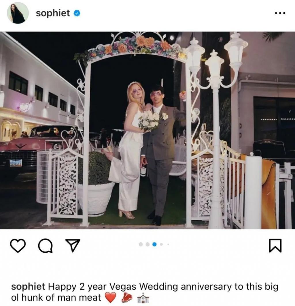Open sophiet's profile from the header username
Viewport: 295px width, 306px height.
pyautogui.click(x=53, y=13)
